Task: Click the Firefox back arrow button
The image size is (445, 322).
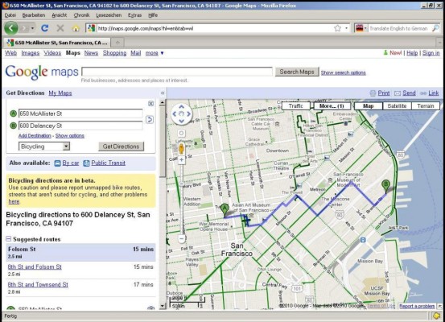Action: [10, 28]
